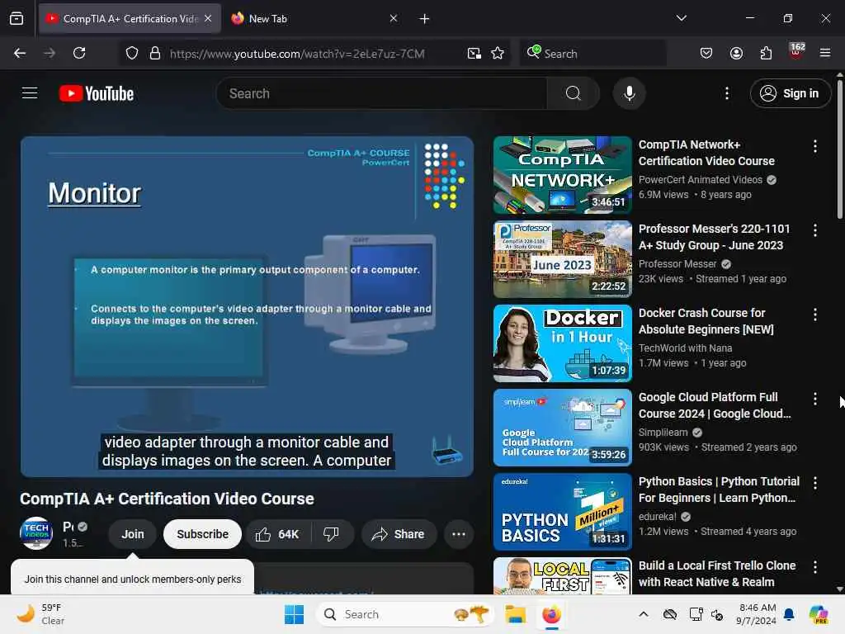Close the CompTIA A+ Certification tab
Viewport: 845px width, 634px height.
208,18
